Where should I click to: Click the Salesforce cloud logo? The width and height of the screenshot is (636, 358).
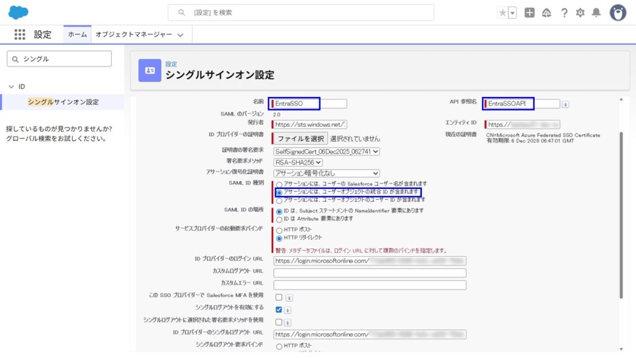19,12
